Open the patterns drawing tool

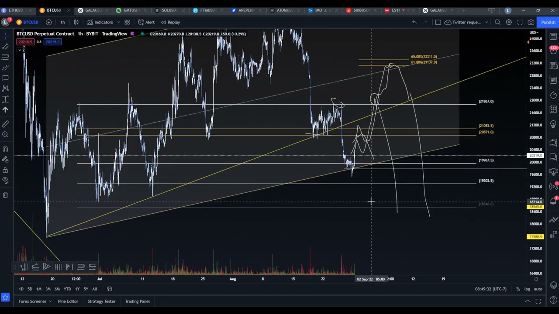[x=5, y=89]
